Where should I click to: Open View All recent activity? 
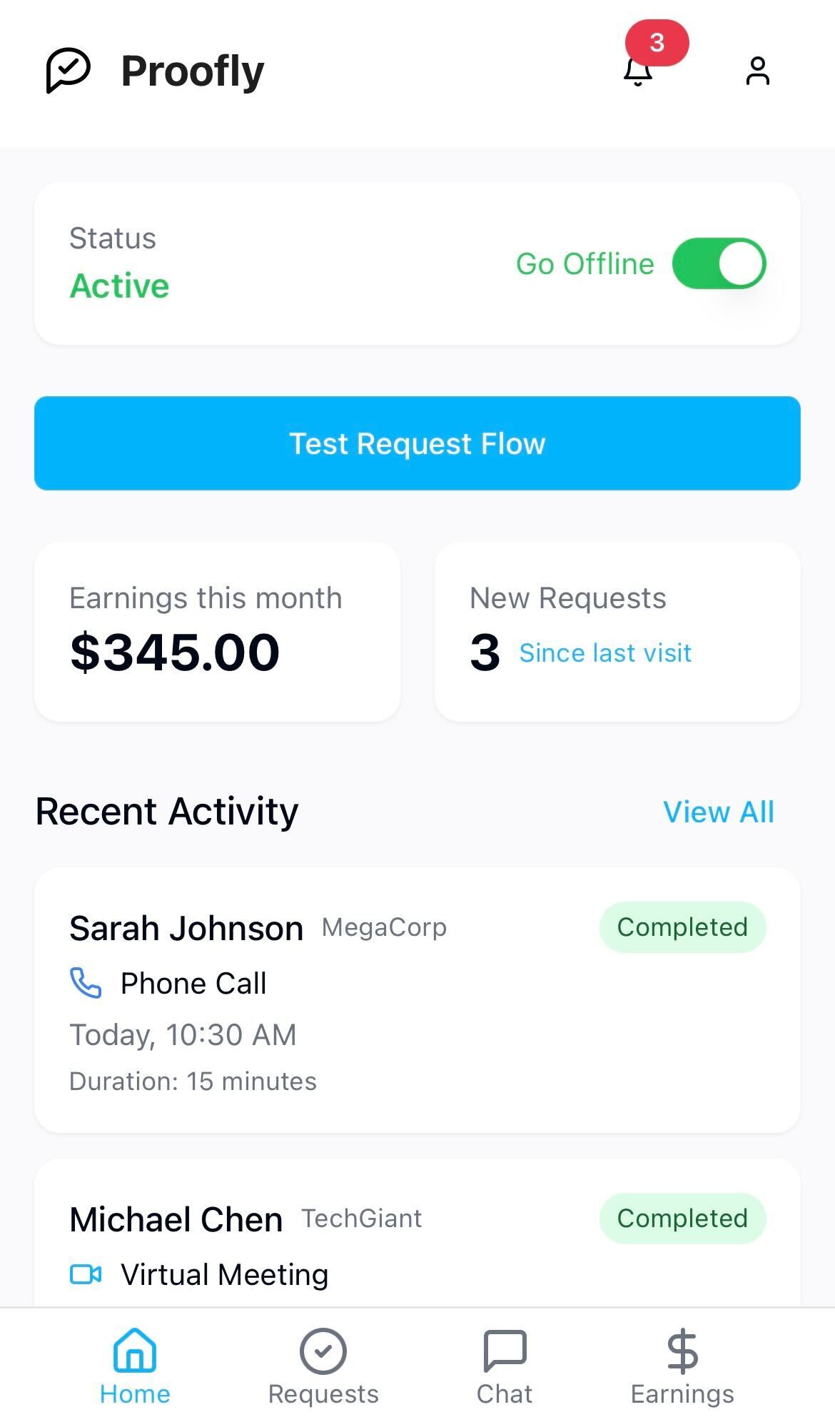point(718,812)
